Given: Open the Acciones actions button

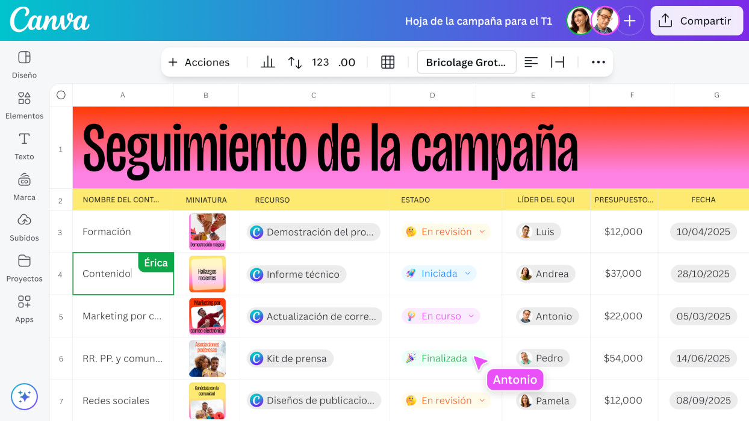Looking at the screenshot, I should click(x=199, y=62).
